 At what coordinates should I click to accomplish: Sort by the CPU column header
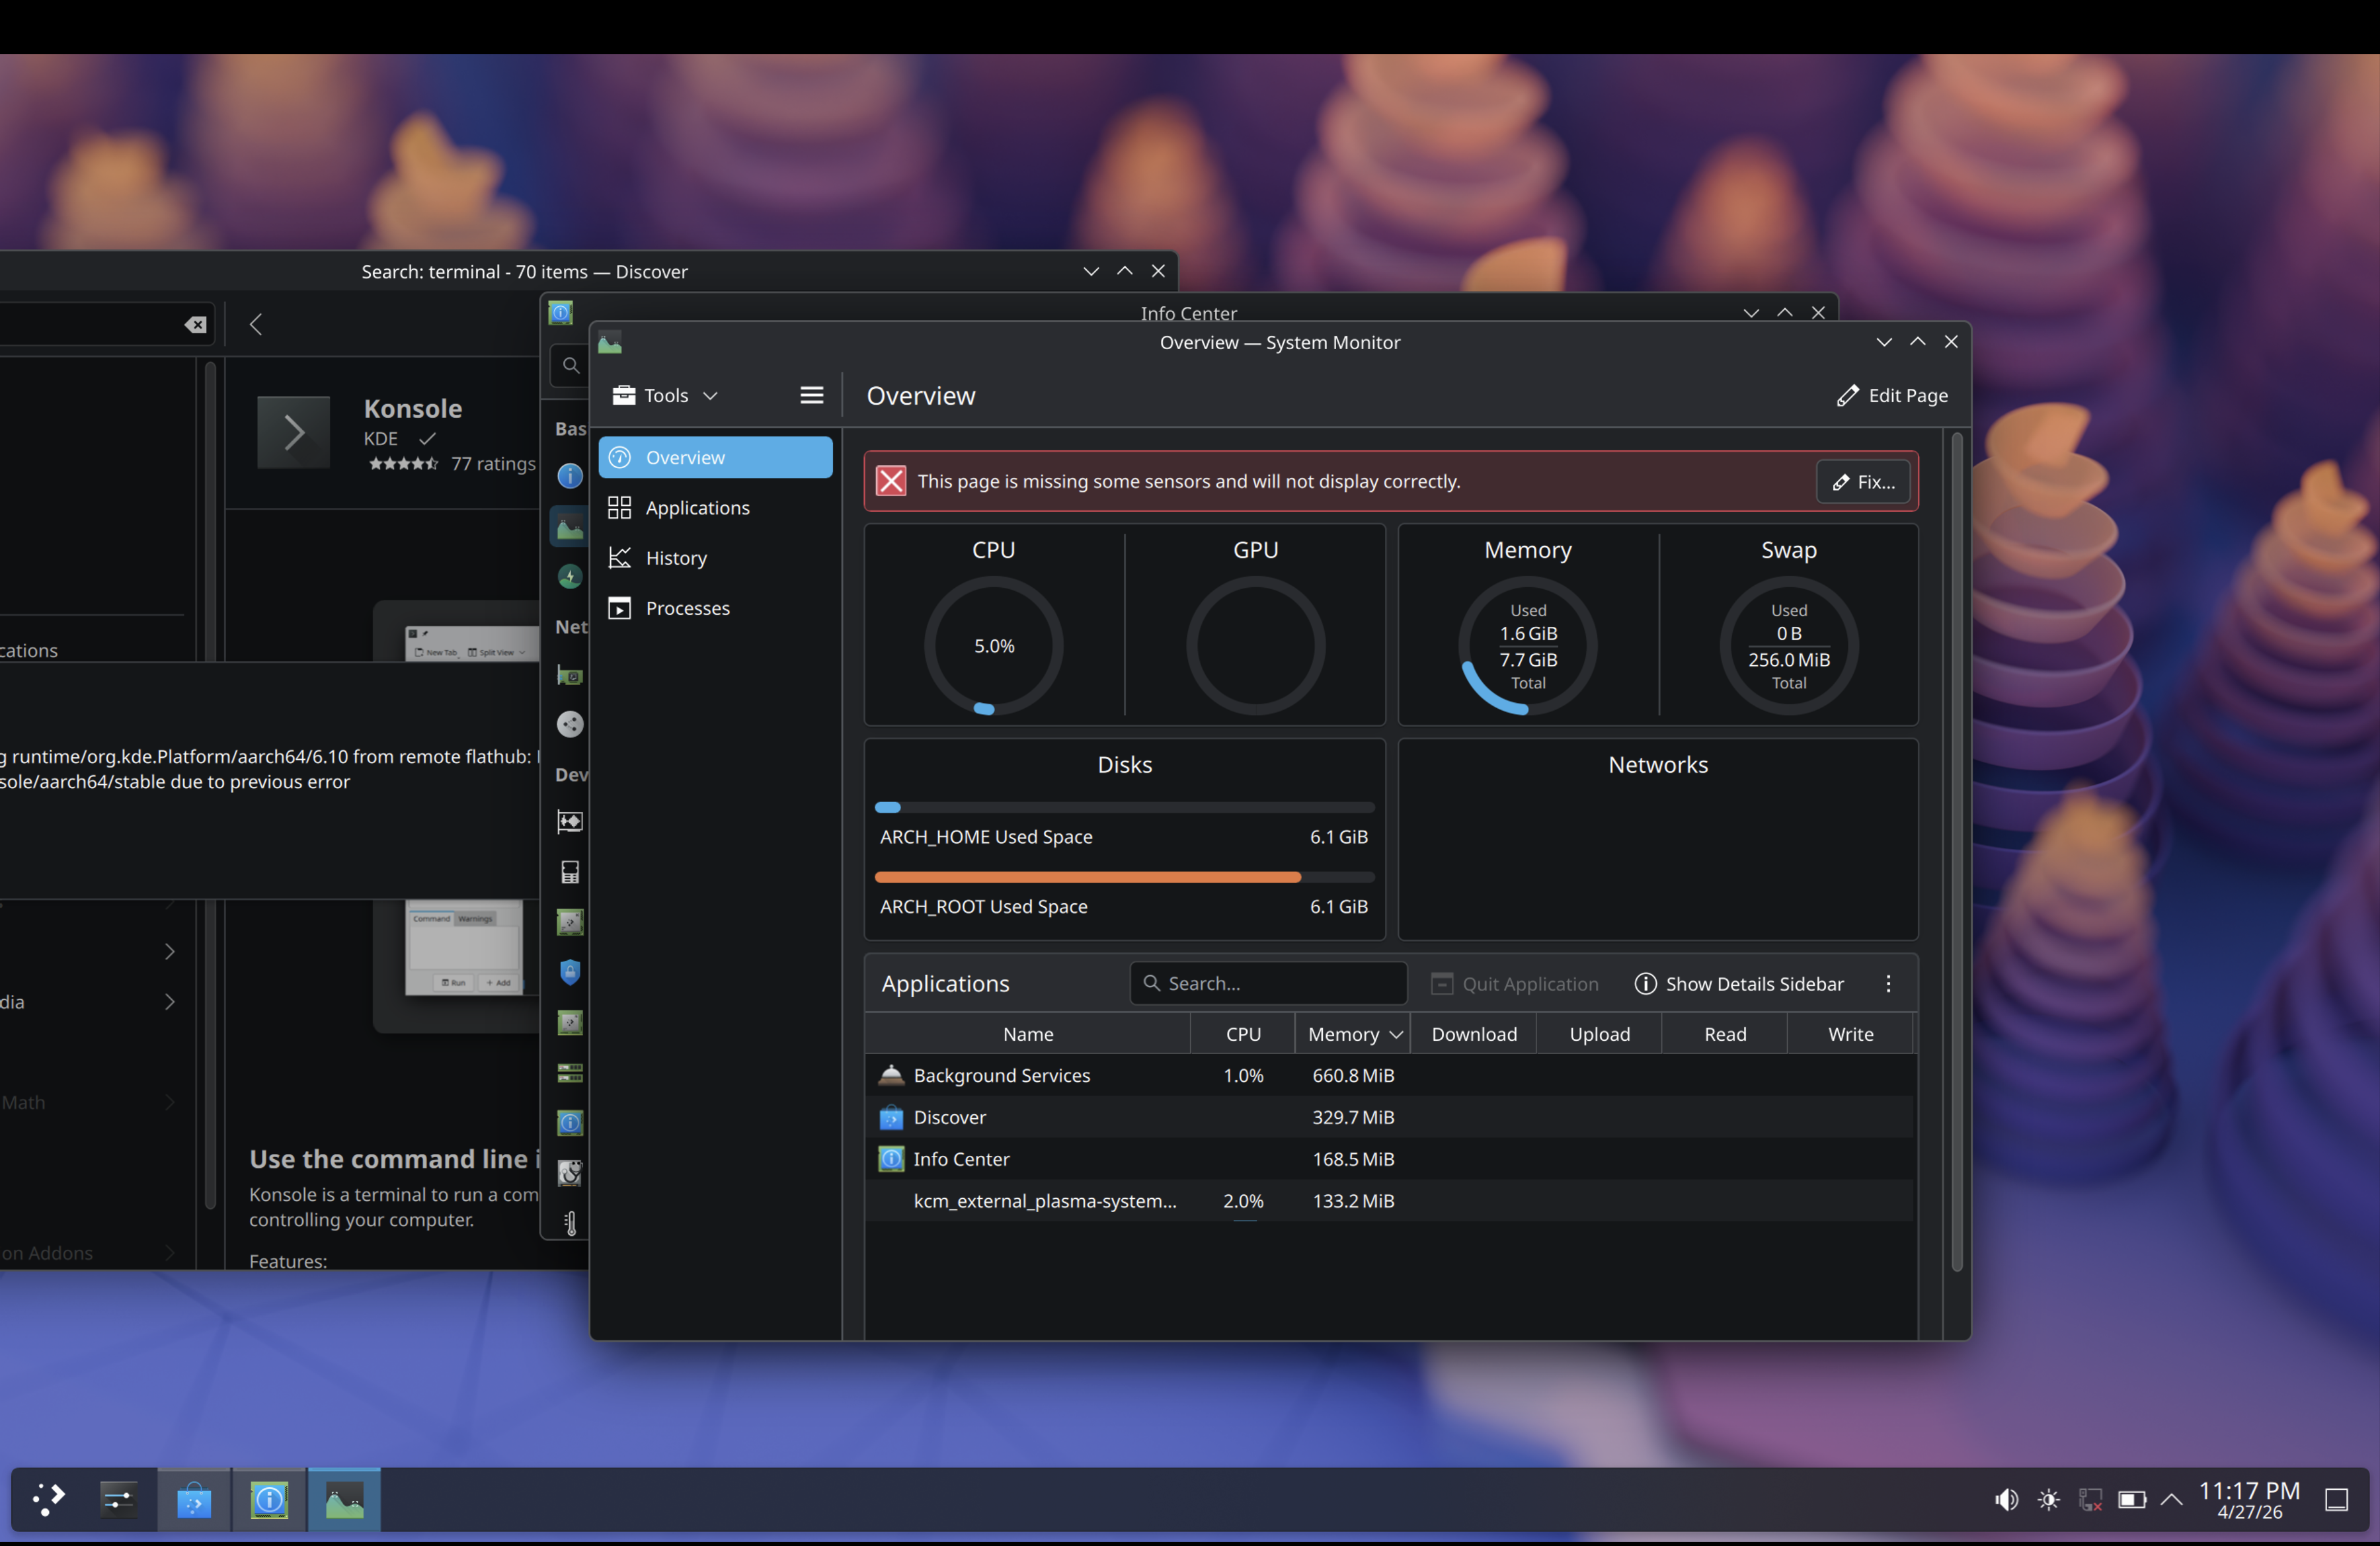(1243, 1034)
